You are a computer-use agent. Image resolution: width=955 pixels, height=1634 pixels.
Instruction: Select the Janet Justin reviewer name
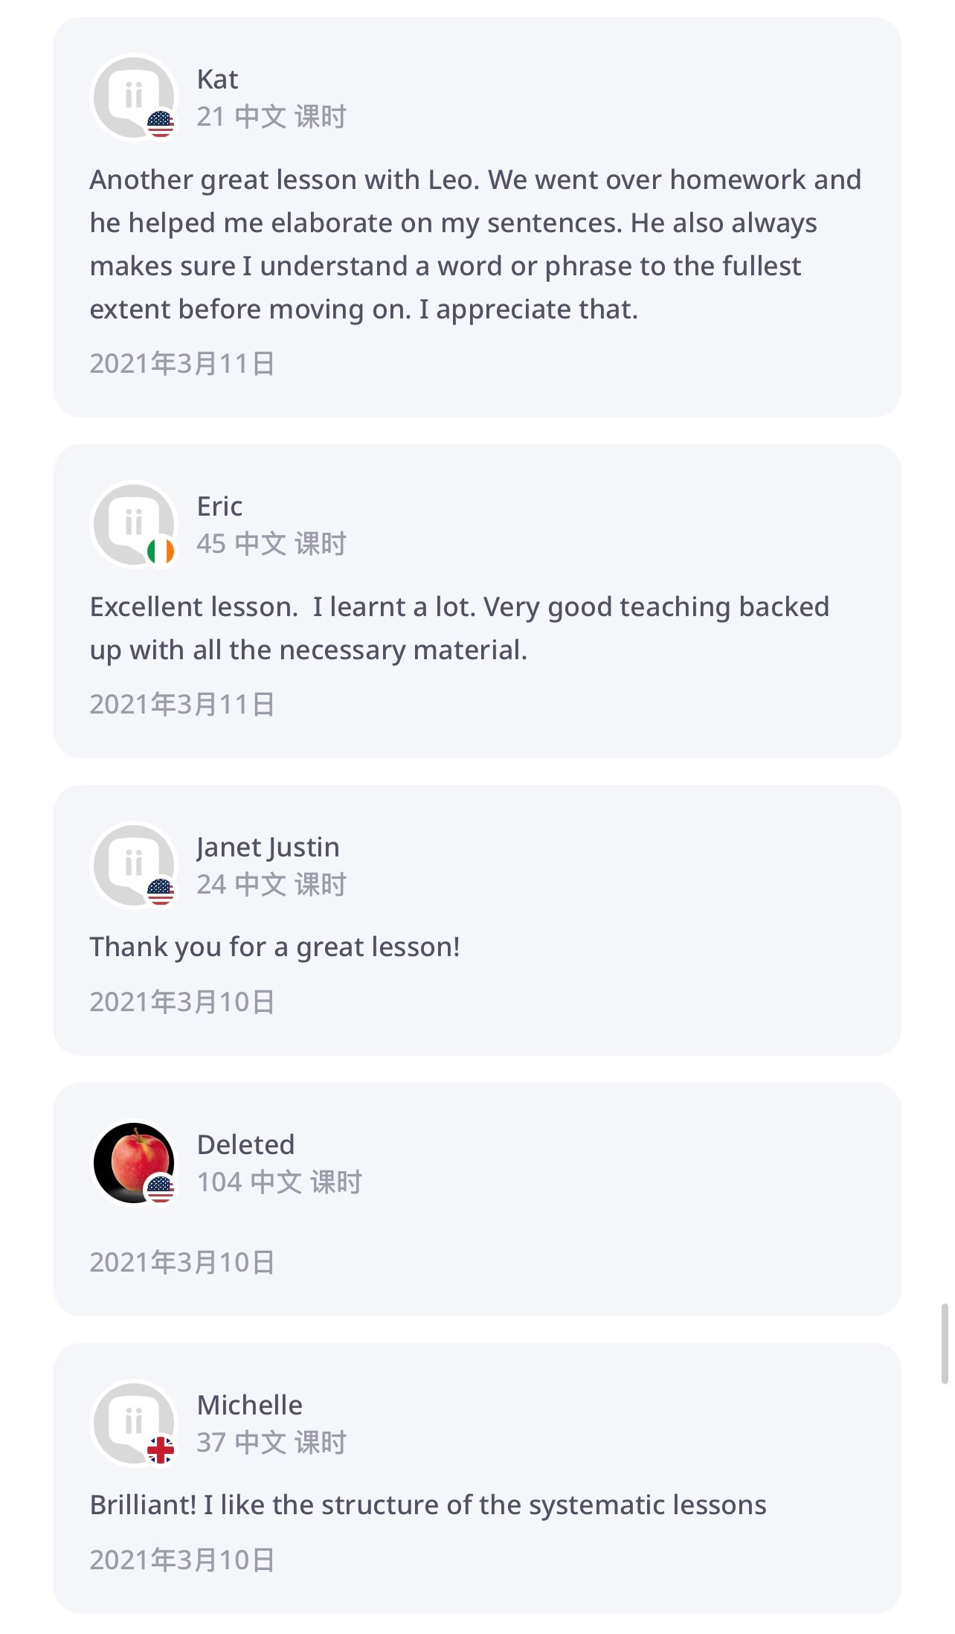tap(268, 848)
